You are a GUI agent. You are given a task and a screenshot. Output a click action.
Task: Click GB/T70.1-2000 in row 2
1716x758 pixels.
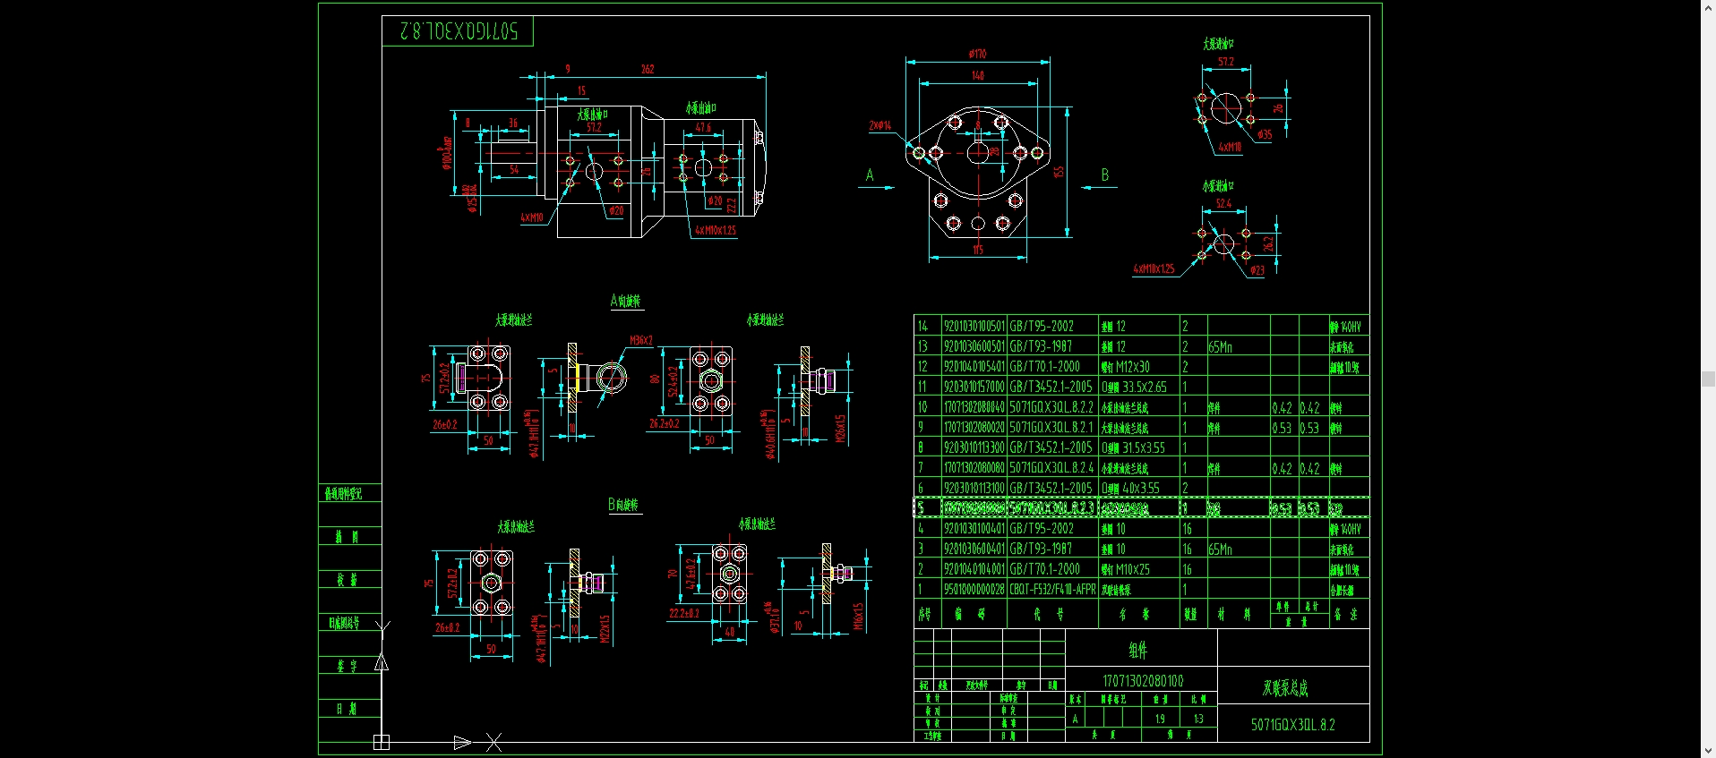1044,569
